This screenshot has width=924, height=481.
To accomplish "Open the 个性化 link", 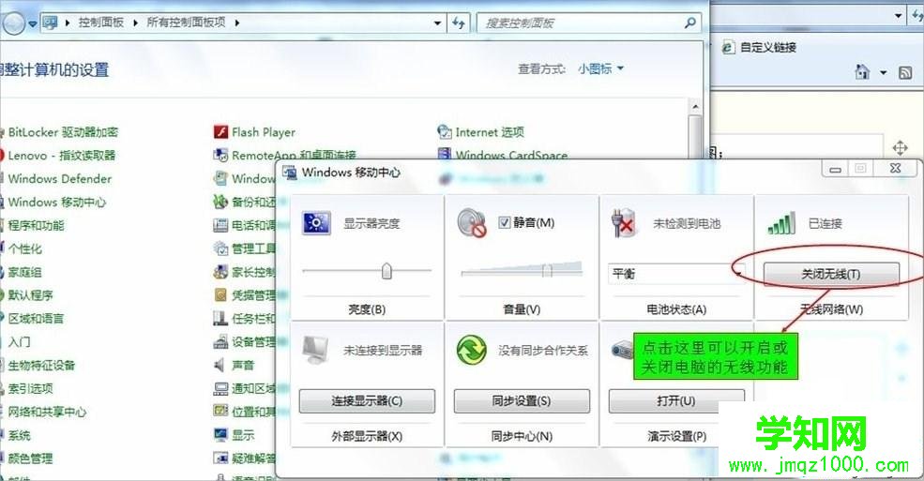I will pos(24,248).
